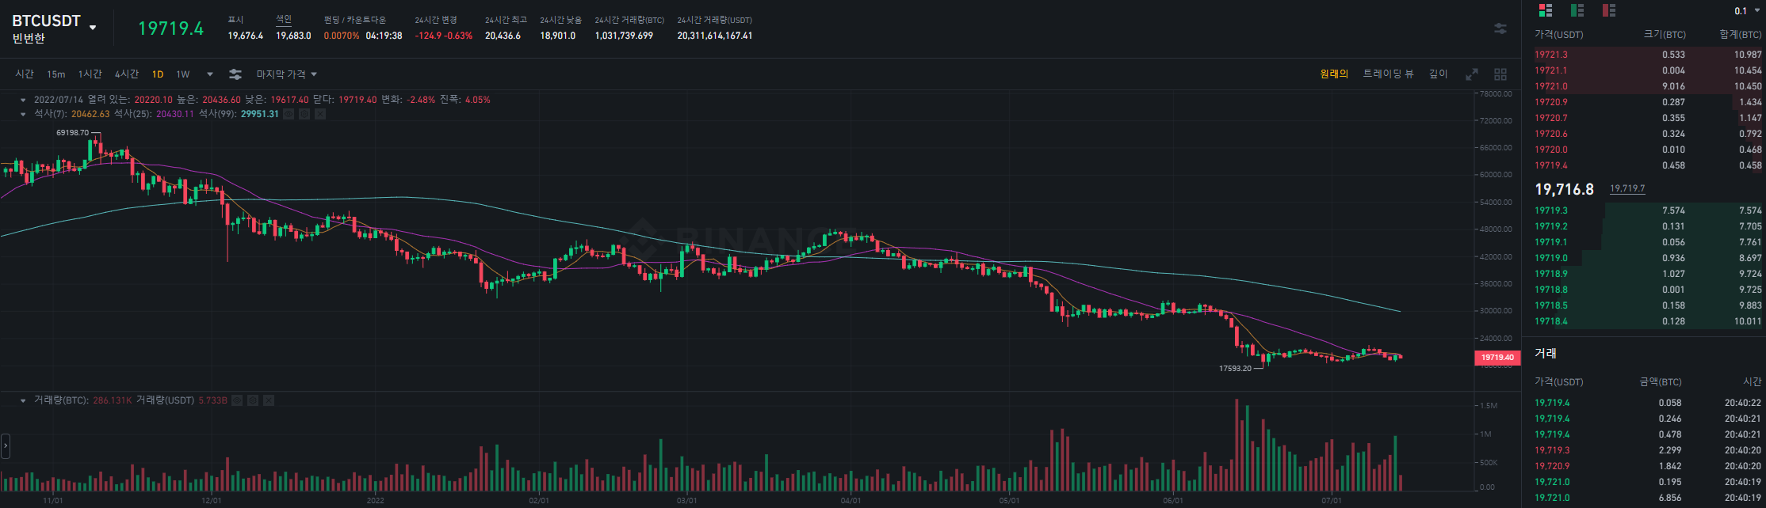Expand more chart intervals dropdown arrow
Image resolution: width=1766 pixels, height=508 pixels.
[x=210, y=74]
